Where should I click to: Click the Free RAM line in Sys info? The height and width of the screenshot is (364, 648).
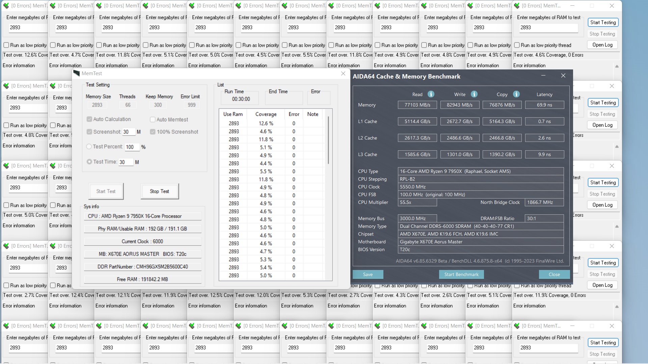click(x=143, y=279)
